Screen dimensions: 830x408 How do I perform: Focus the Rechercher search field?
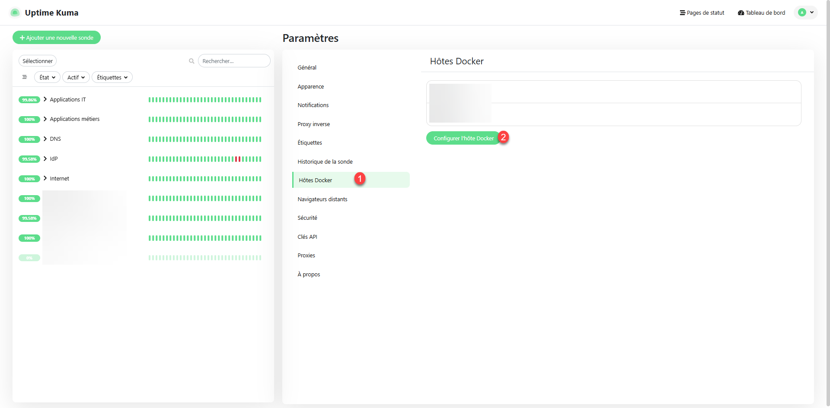tap(234, 61)
